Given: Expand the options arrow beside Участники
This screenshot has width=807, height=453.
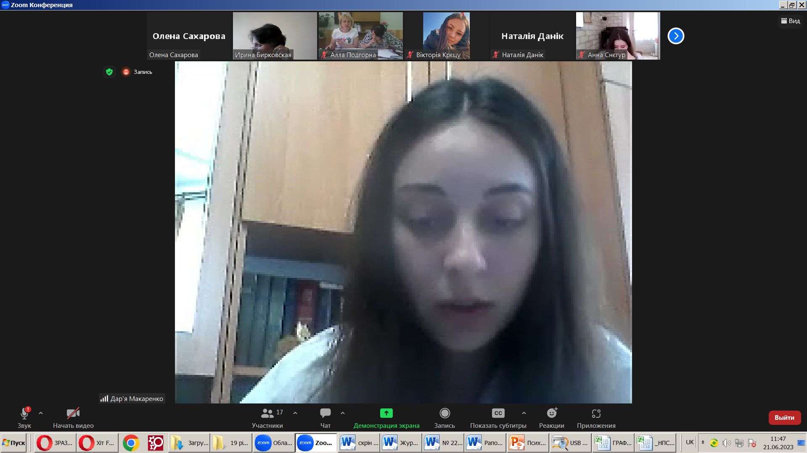Looking at the screenshot, I should click(x=295, y=413).
